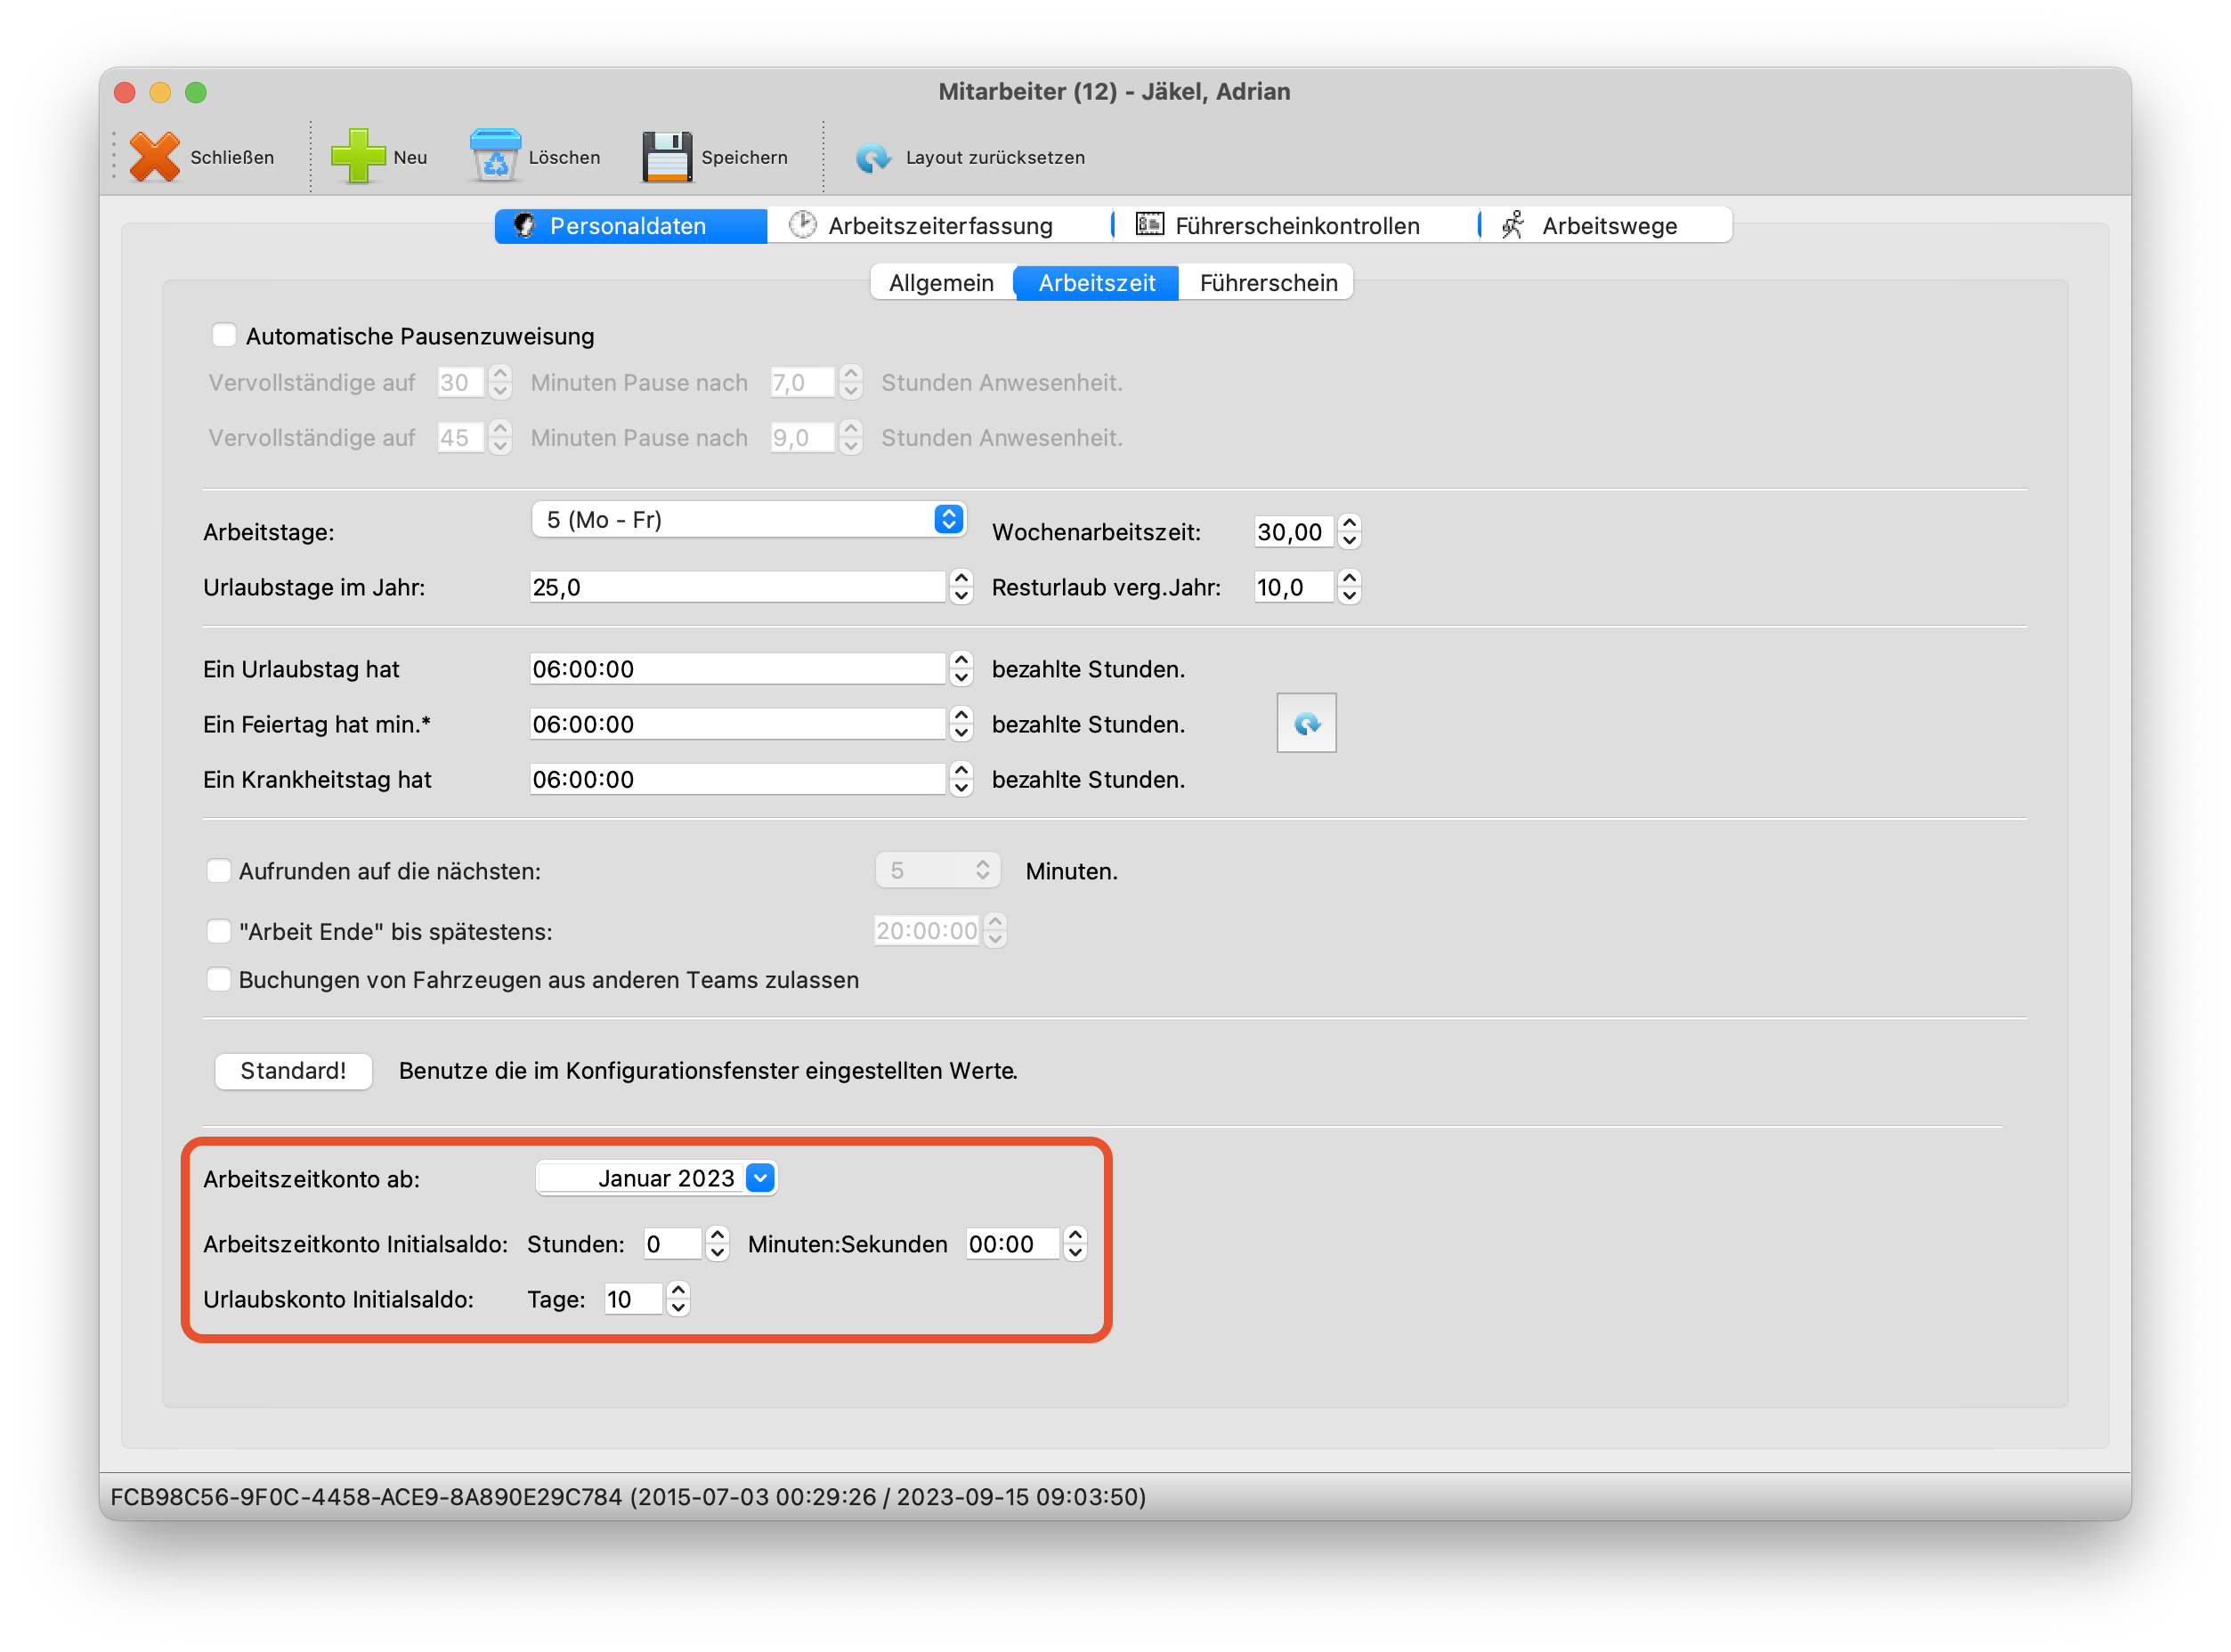Click the refresh icon button beside Feiertag hours
Screen dimensions: 2231x1652
click(x=1306, y=723)
